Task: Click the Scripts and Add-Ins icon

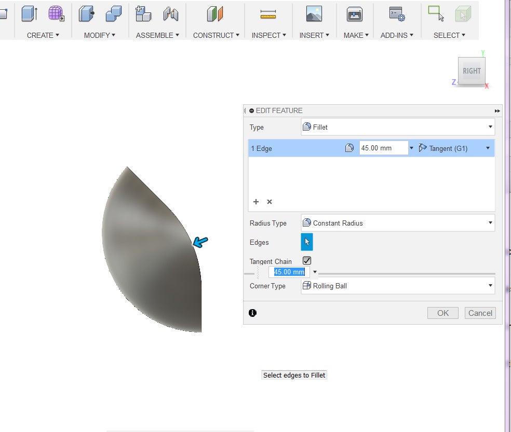Action: point(397,14)
